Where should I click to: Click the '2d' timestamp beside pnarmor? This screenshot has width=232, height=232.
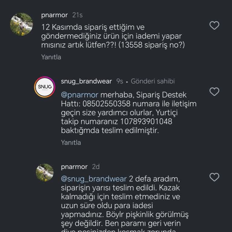point(96,167)
